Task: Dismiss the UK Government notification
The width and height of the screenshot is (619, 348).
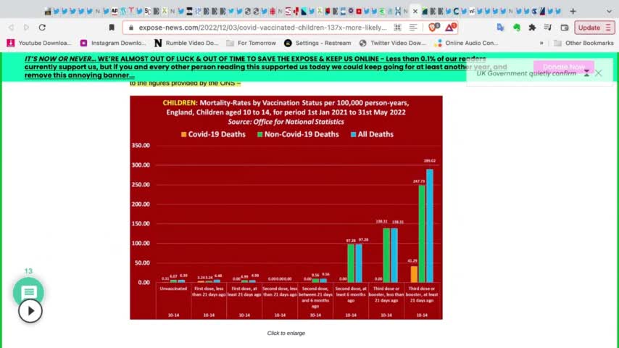Action: click(599, 73)
